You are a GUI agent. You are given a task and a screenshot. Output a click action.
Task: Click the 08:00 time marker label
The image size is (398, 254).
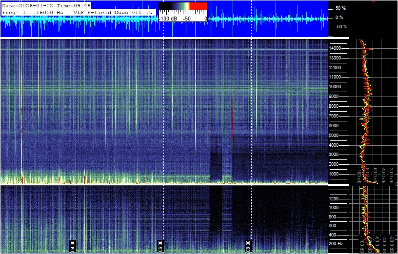coord(248,245)
